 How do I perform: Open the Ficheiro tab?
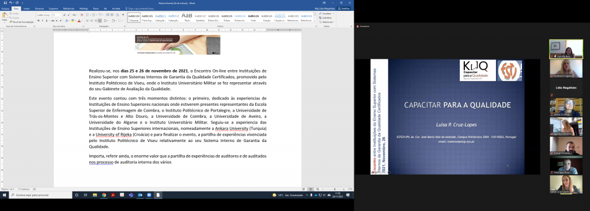5,8
